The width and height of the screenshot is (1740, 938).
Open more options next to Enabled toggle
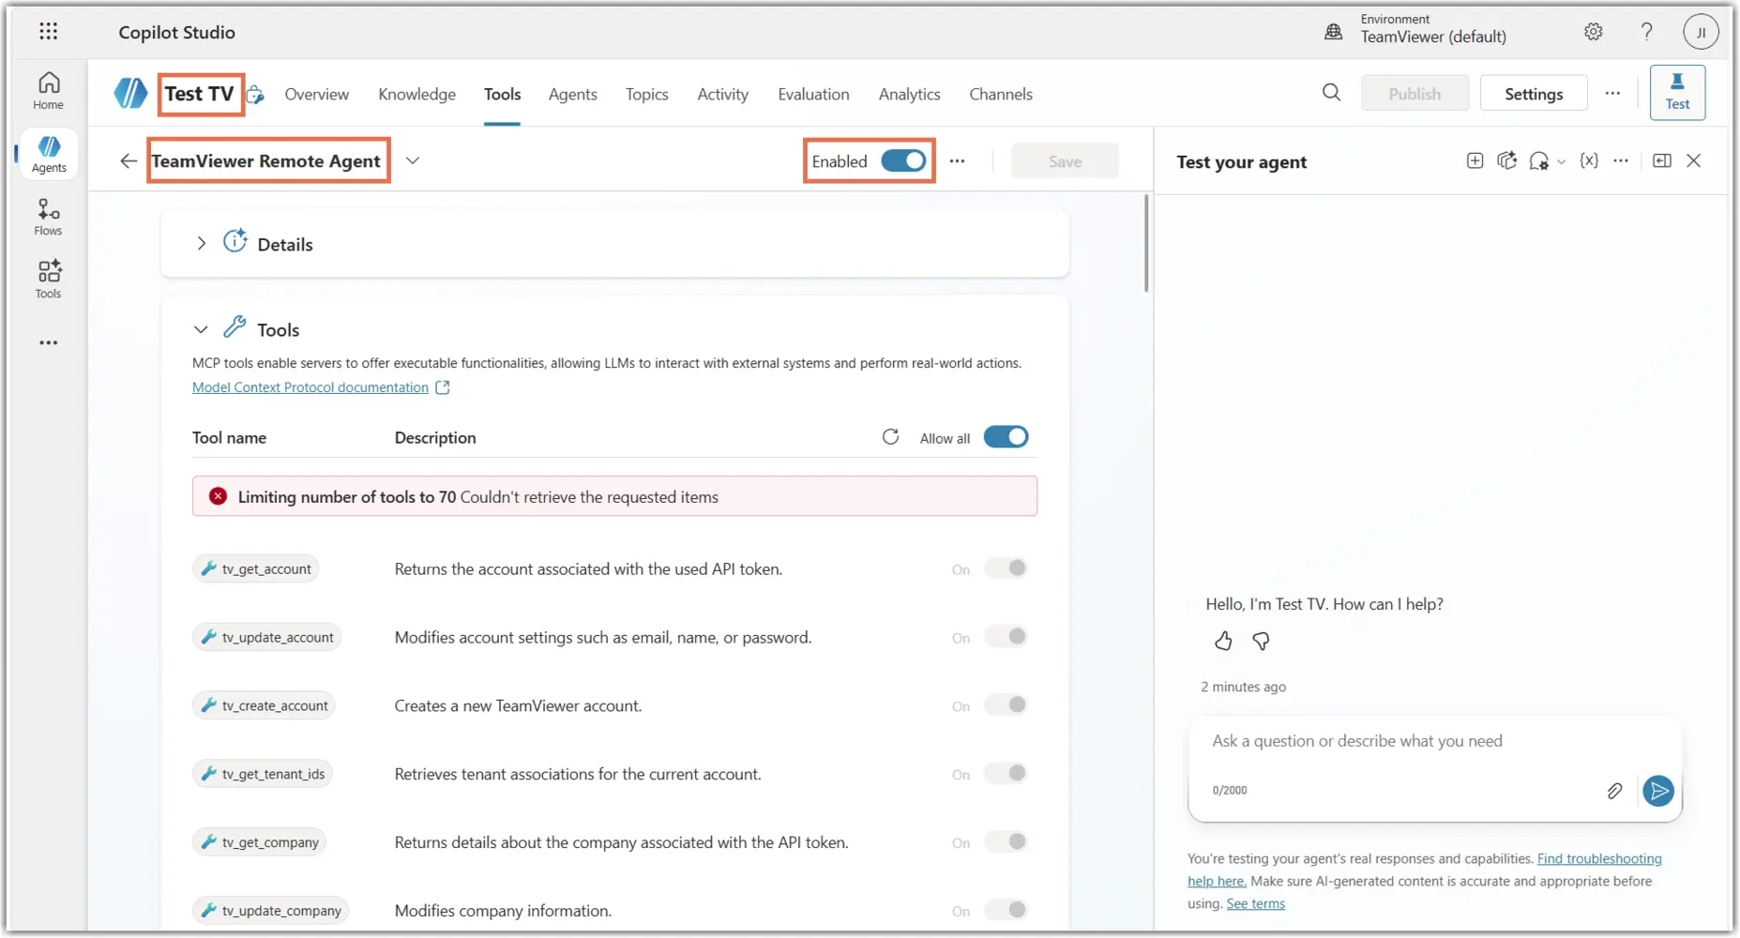957,161
